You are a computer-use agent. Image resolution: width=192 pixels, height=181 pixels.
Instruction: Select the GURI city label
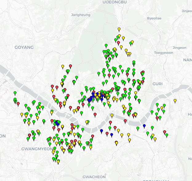[157, 84]
